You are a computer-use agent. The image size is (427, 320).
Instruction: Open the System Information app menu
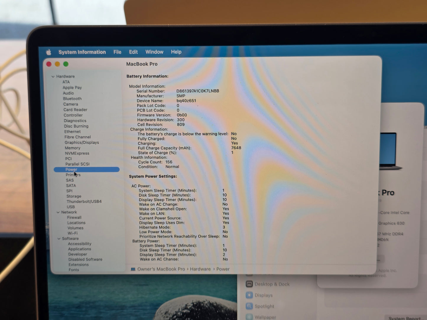[82, 52]
